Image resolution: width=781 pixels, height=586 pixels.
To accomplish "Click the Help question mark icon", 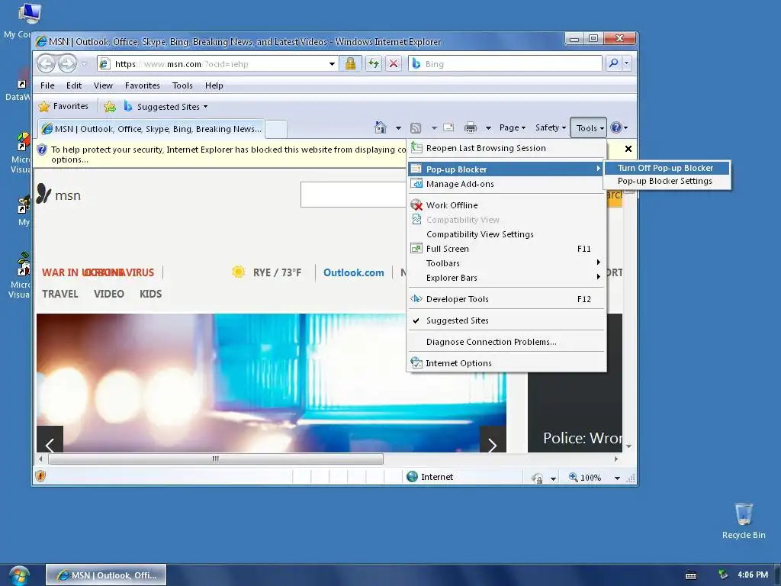I will point(616,127).
